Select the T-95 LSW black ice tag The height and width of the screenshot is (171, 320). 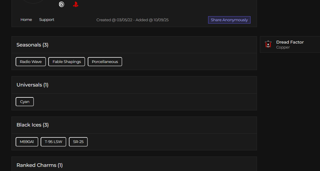pos(53,142)
